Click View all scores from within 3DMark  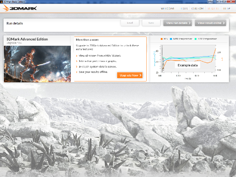100,56
